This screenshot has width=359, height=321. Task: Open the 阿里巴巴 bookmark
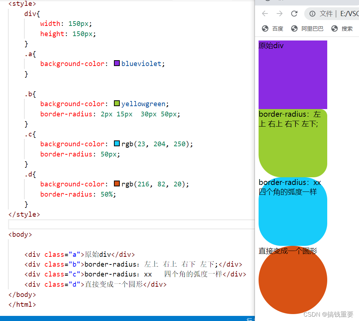tap(307, 28)
